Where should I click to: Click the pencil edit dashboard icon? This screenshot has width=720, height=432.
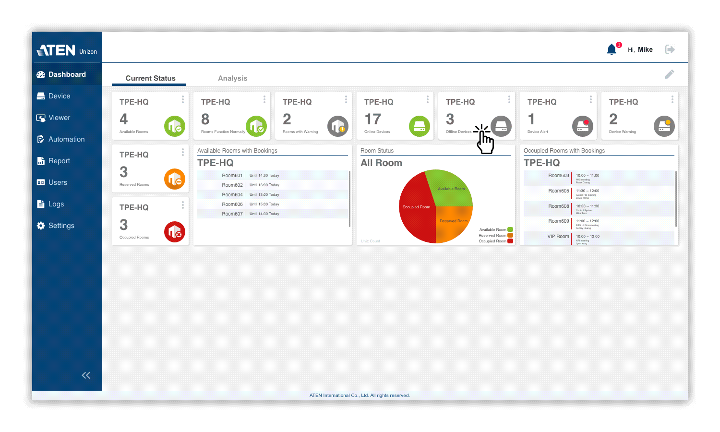coord(669,74)
